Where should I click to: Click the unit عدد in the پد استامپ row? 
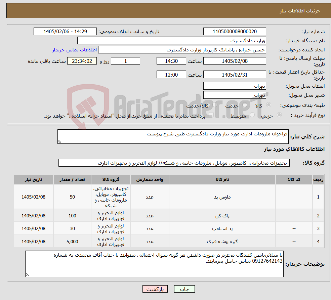pyautogui.click(x=150, y=228)
